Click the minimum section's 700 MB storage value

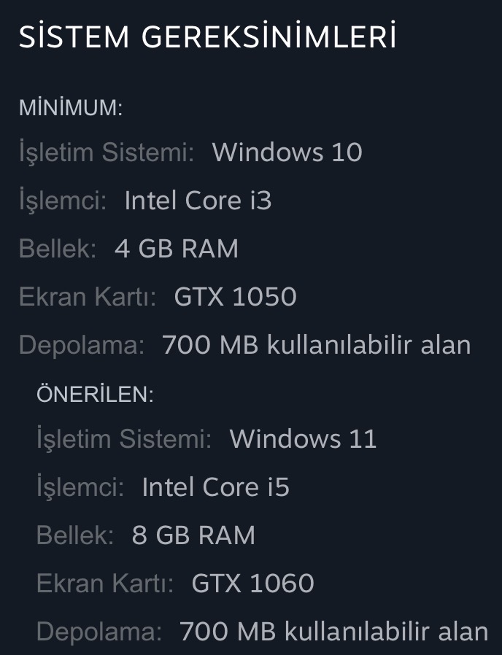pos(316,345)
